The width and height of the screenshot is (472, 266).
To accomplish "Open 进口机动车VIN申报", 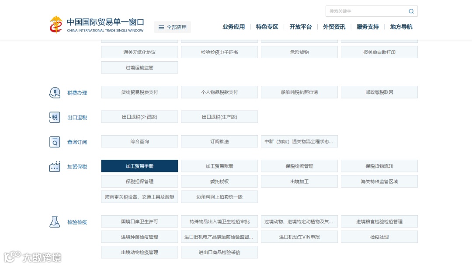I will coord(299,237).
